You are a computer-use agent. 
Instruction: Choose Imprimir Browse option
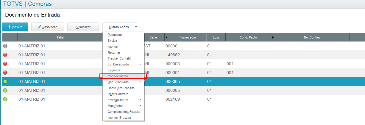(x=123, y=118)
